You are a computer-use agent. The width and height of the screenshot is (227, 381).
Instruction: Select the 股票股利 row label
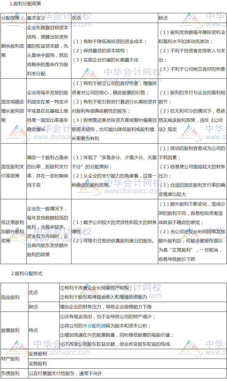click(x=10, y=330)
